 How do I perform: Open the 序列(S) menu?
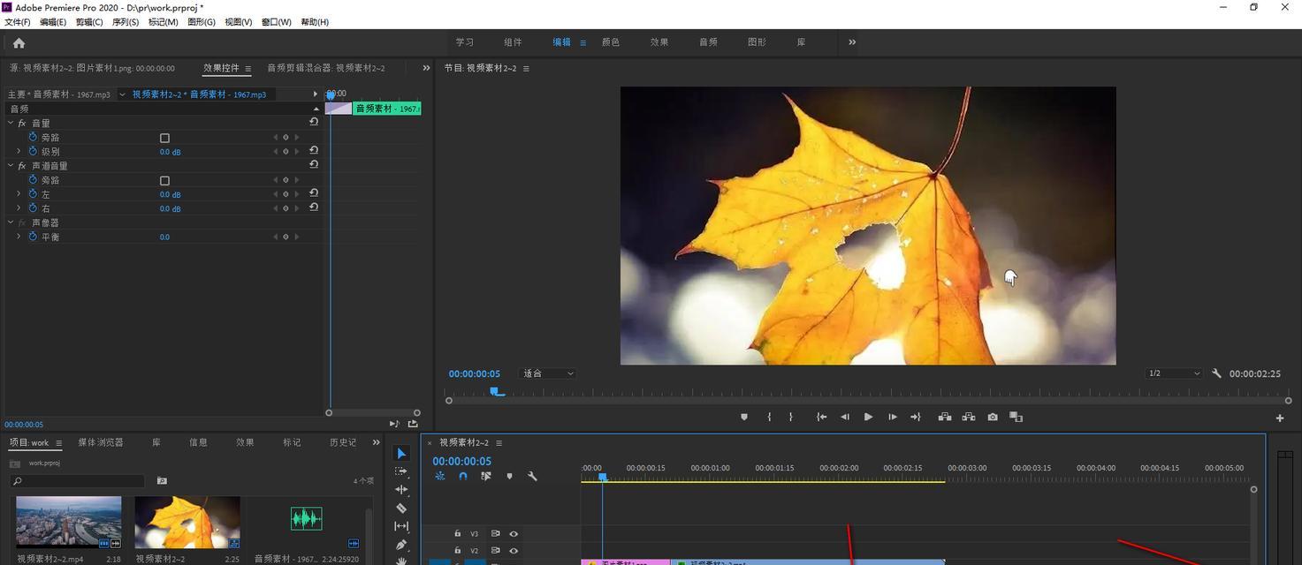click(126, 22)
